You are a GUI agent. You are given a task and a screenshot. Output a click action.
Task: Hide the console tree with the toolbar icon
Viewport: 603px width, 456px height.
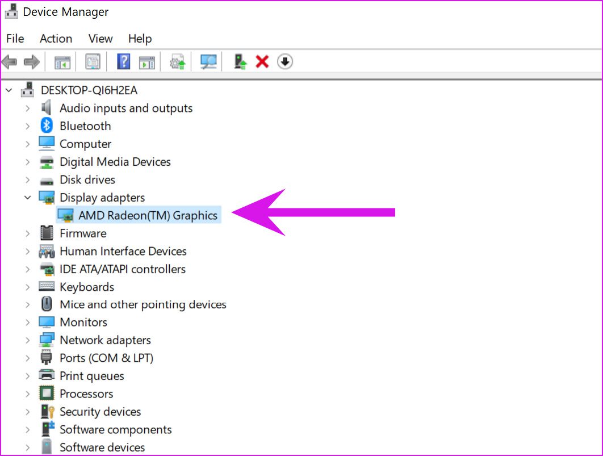[x=62, y=61]
